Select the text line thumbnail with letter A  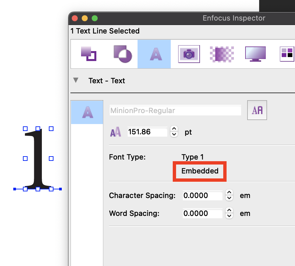click(x=87, y=112)
